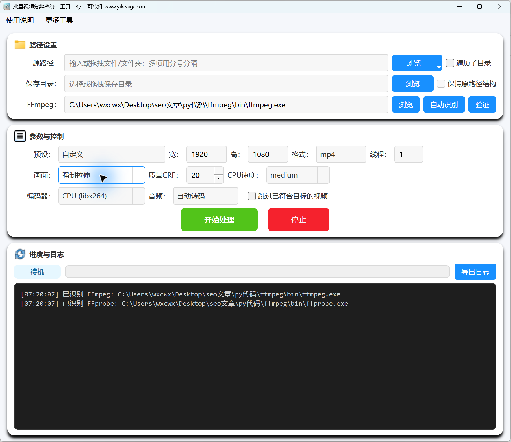511x442 pixels.
Task: Click the 验证 button
Action: coord(482,104)
